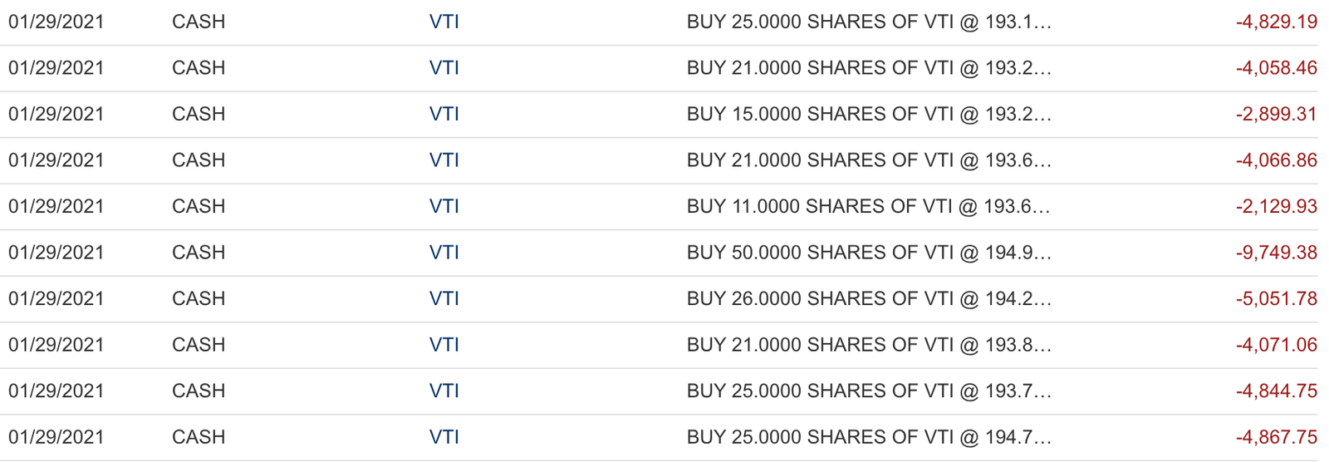Viewport: 1329px width, 462px height.
Task: Click the -2,129.93 amount
Action: click(1277, 206)
